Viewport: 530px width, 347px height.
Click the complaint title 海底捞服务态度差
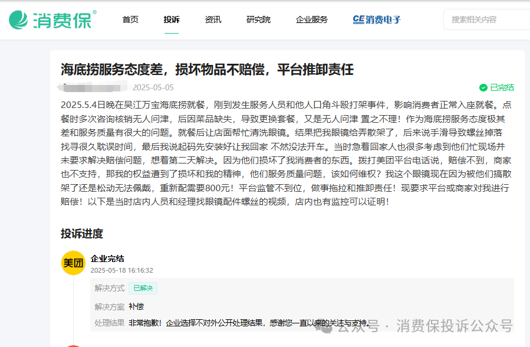(x=207, y=69)
